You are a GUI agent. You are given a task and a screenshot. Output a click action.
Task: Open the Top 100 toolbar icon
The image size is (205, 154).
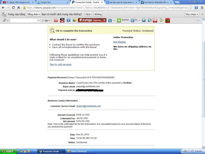62,20
